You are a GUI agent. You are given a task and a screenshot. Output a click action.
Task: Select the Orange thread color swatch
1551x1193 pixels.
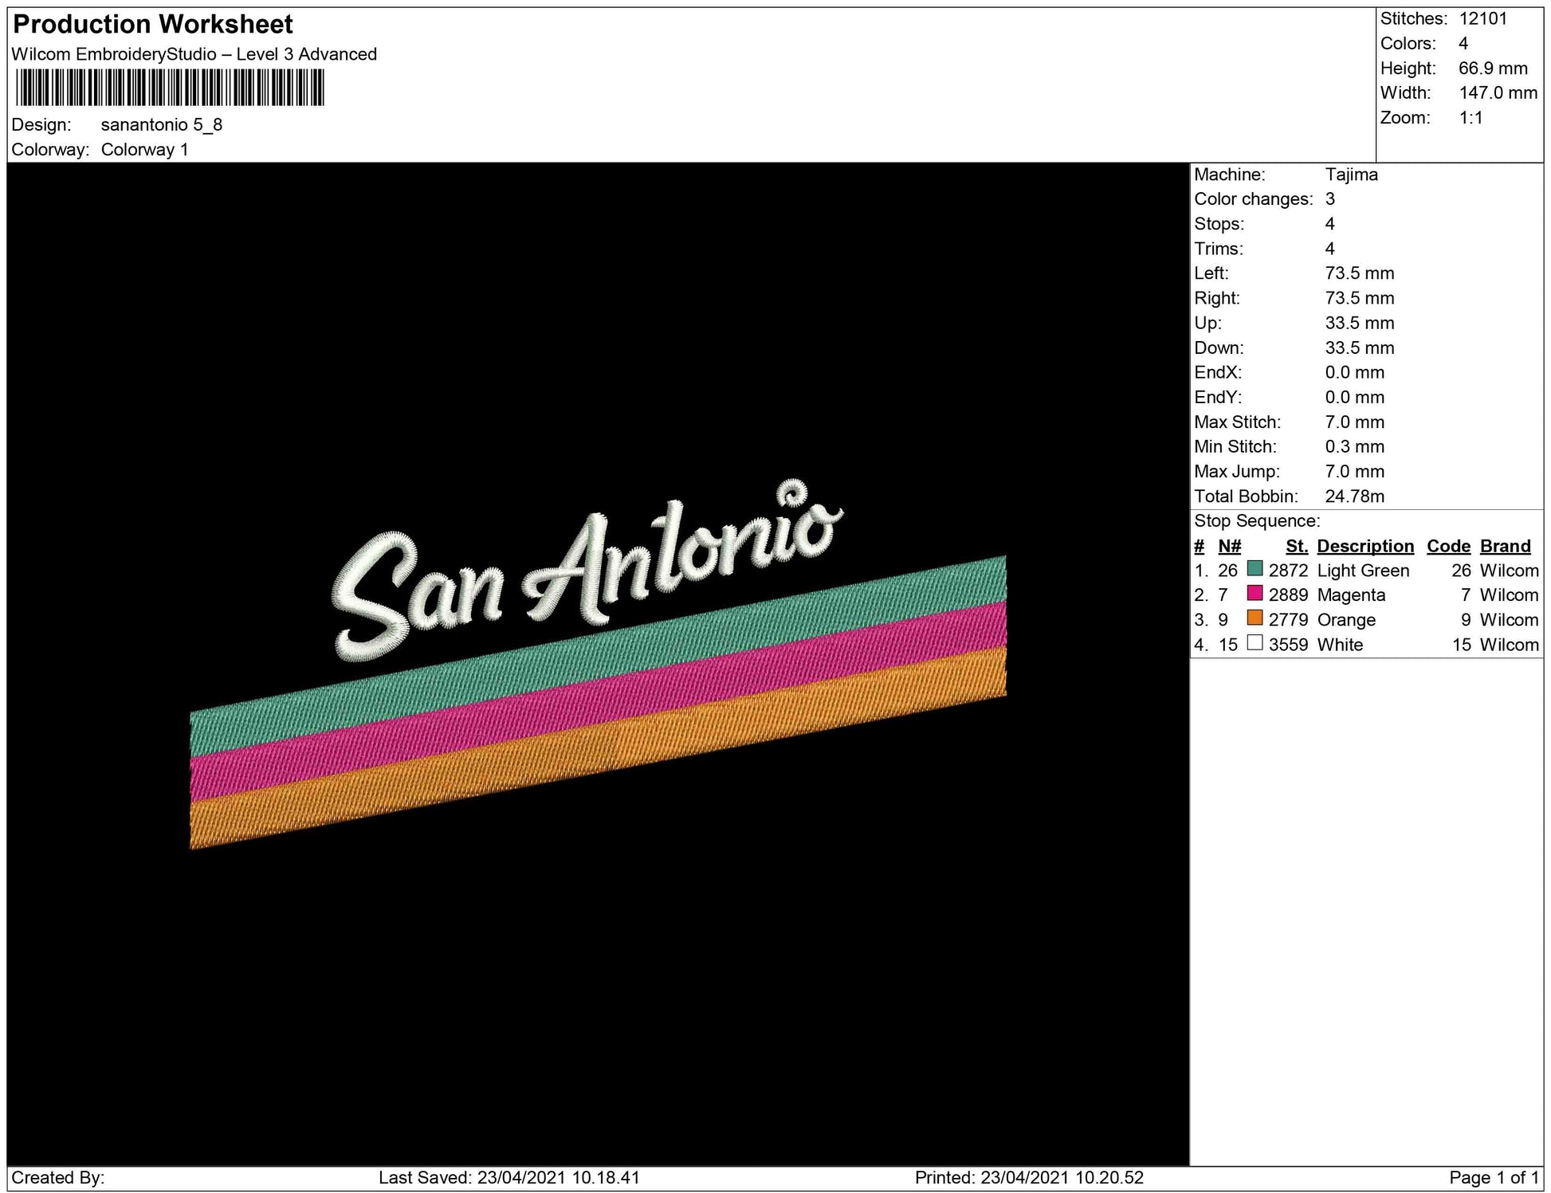(1255, 618)
